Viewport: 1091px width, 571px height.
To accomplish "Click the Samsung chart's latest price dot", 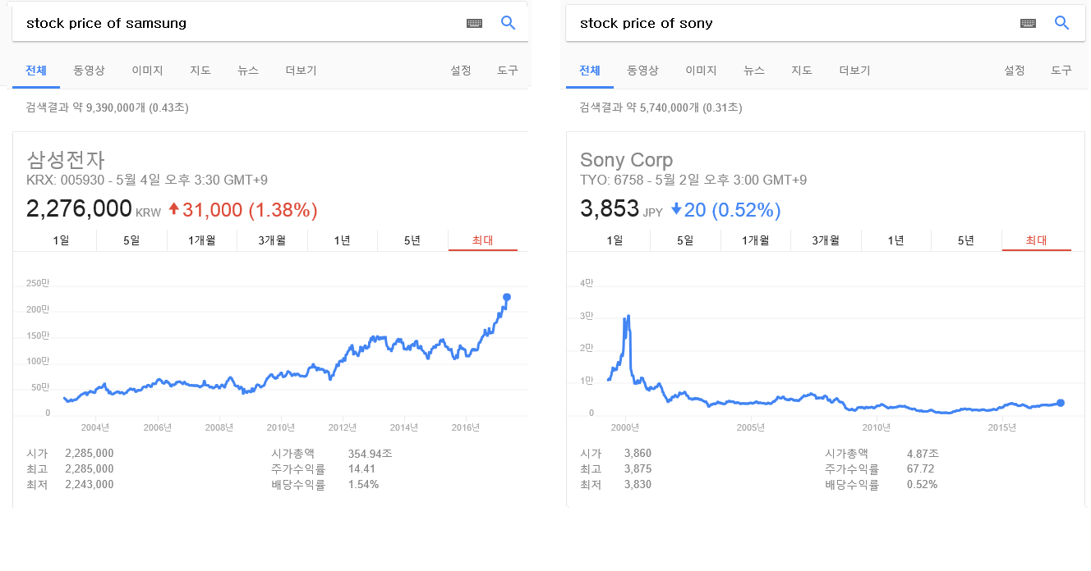I will click(507, 297).
